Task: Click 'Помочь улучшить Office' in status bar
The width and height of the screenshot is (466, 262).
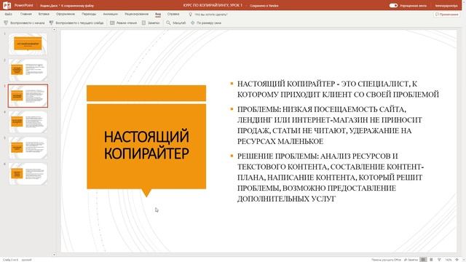Action: click(x=386, y=260)
